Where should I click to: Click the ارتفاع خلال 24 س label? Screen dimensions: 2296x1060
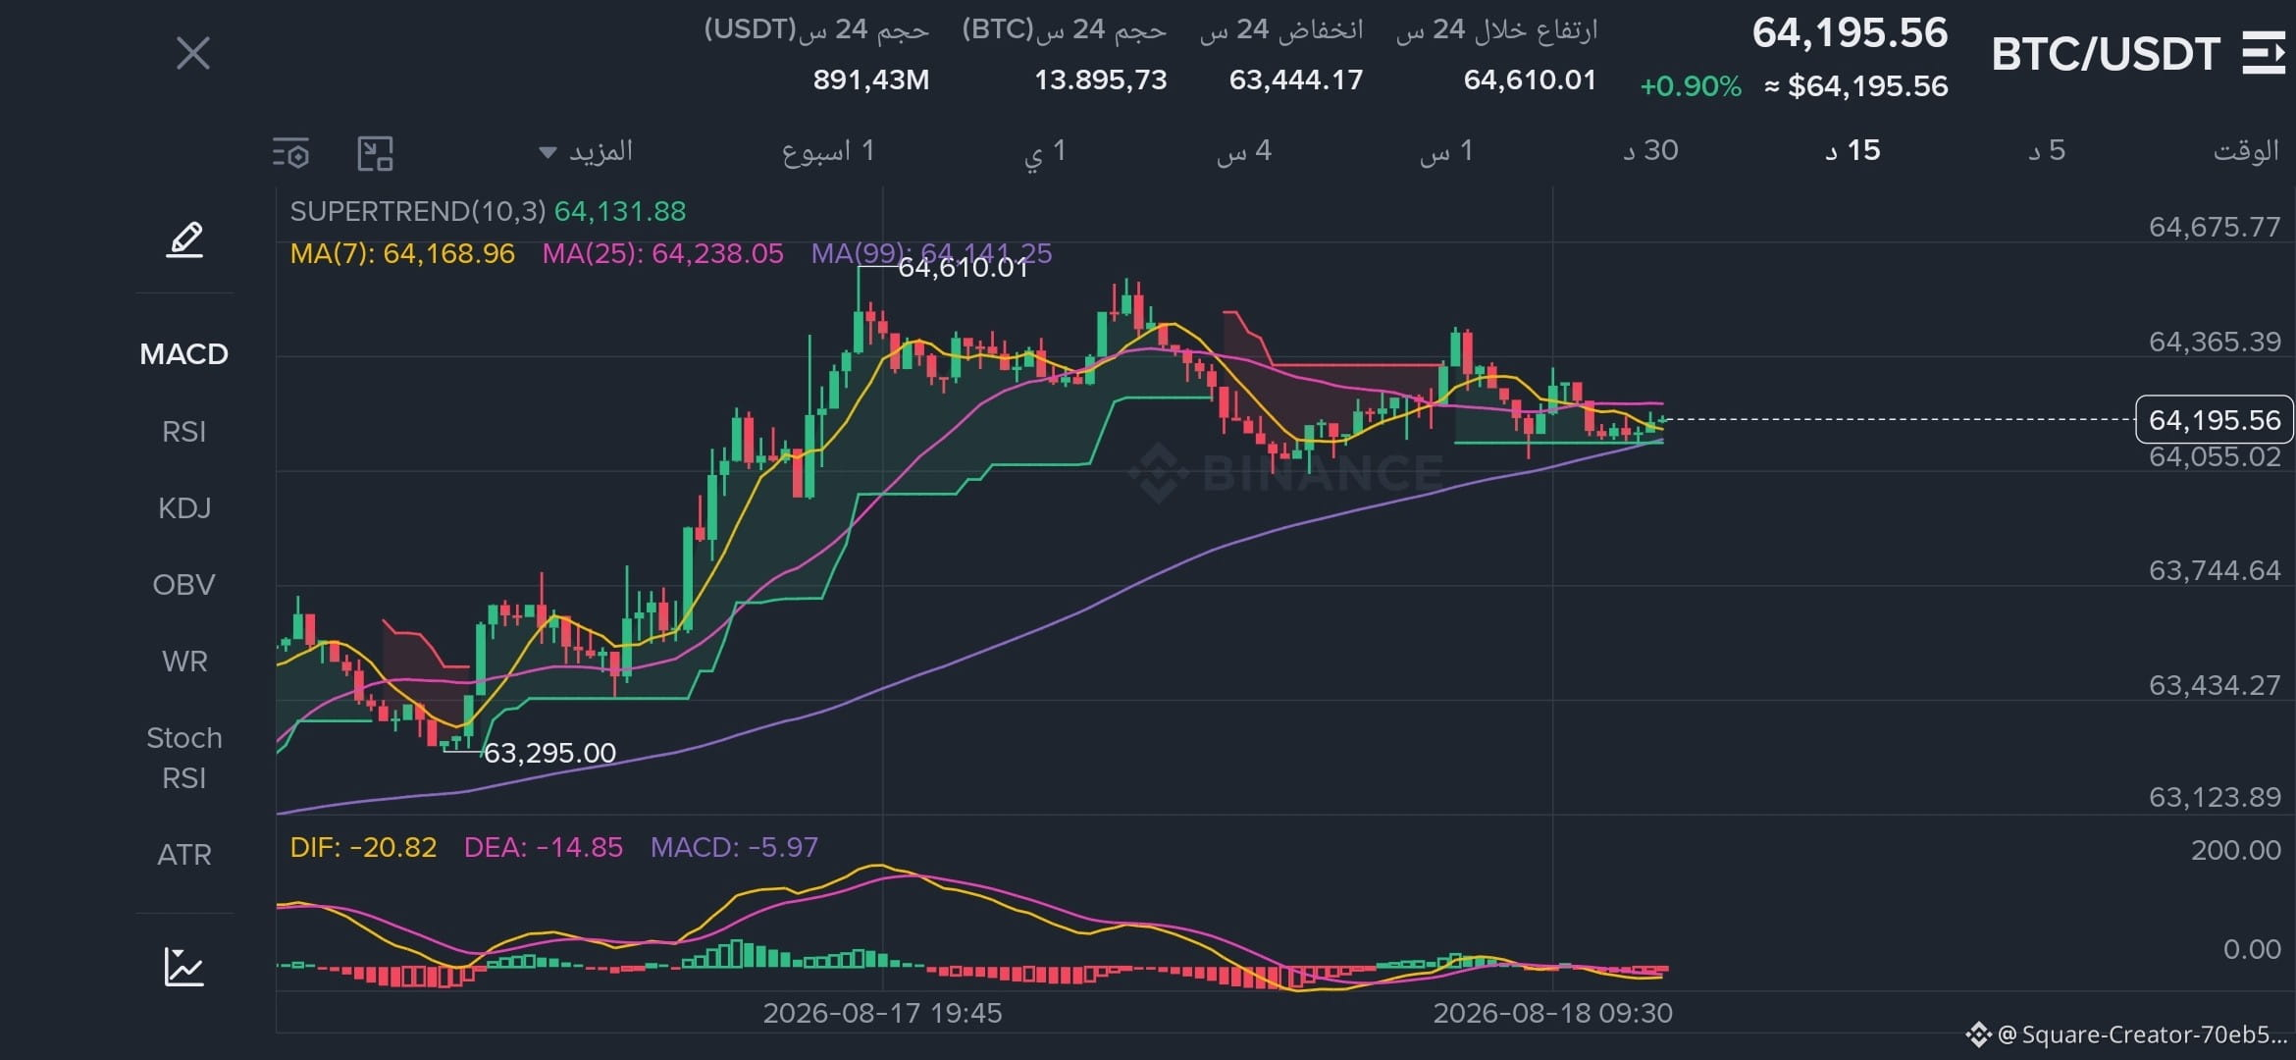[x=1497, y=29]
